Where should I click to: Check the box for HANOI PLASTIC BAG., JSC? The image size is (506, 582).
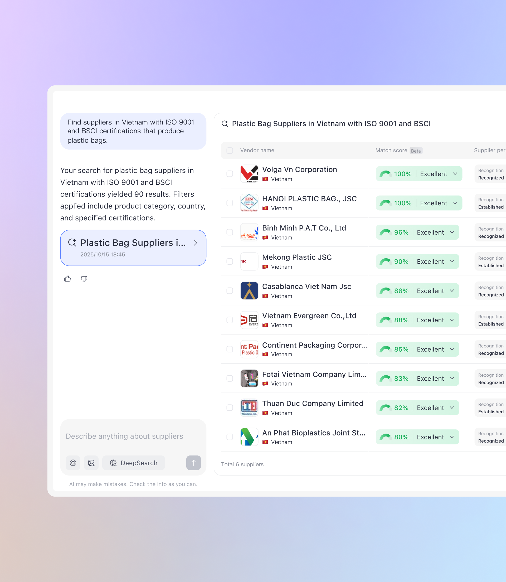coord(230,203)
